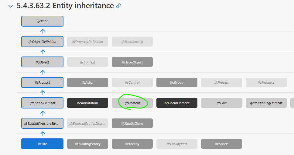
Task: Go to the IfcActor entity
Action: click(87, 82)
